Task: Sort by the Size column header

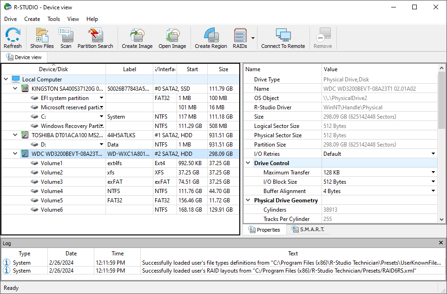Action: pos(223,69)
